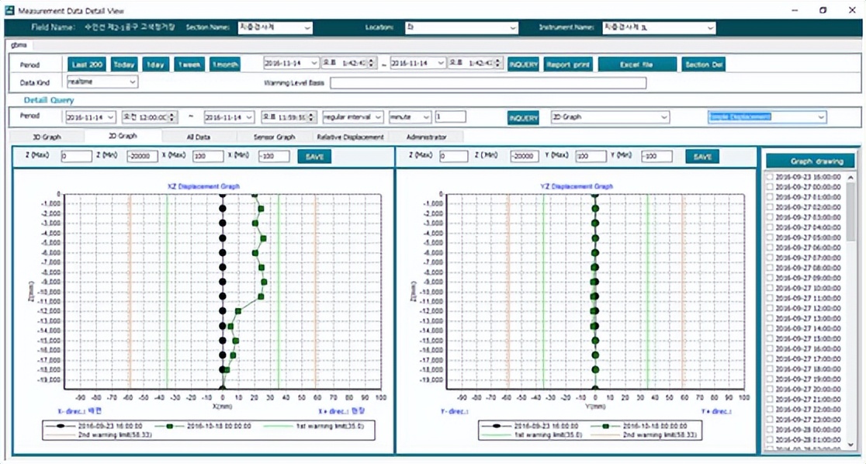Export data with the Excel file button

637,64
